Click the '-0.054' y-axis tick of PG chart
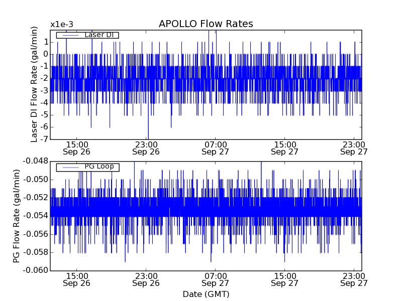The width and height of the screenshot is (402, 301). pyautogui.click(x=36, y=216)
